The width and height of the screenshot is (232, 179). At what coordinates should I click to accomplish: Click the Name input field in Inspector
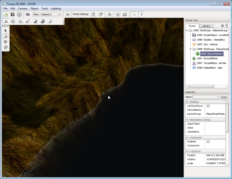(205, 97)
